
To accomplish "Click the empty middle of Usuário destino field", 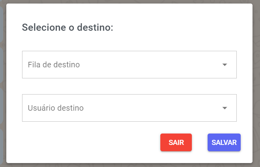I will (150, 108).
